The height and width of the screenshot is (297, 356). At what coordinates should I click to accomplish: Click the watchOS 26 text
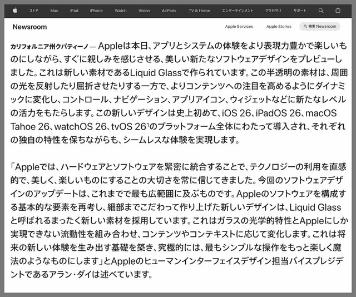81,126
